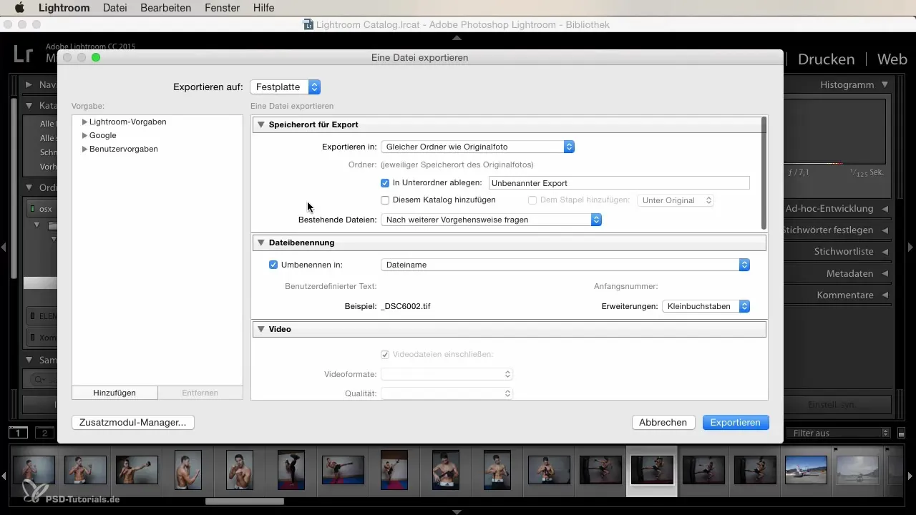
Task: Open the Fenster menu
Action: pos(223,8)
